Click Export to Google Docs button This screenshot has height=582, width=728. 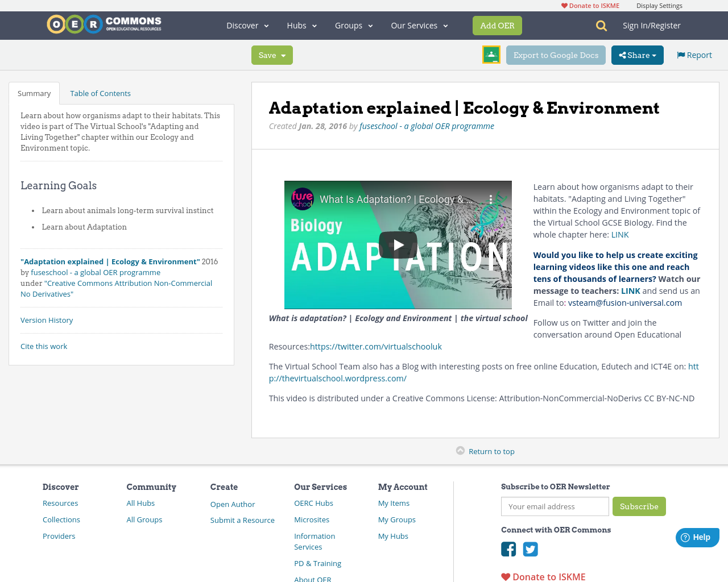pyautogui.click(x=556, y=55)
